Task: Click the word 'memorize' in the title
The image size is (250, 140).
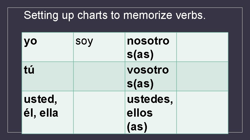Action: point(148,15)
